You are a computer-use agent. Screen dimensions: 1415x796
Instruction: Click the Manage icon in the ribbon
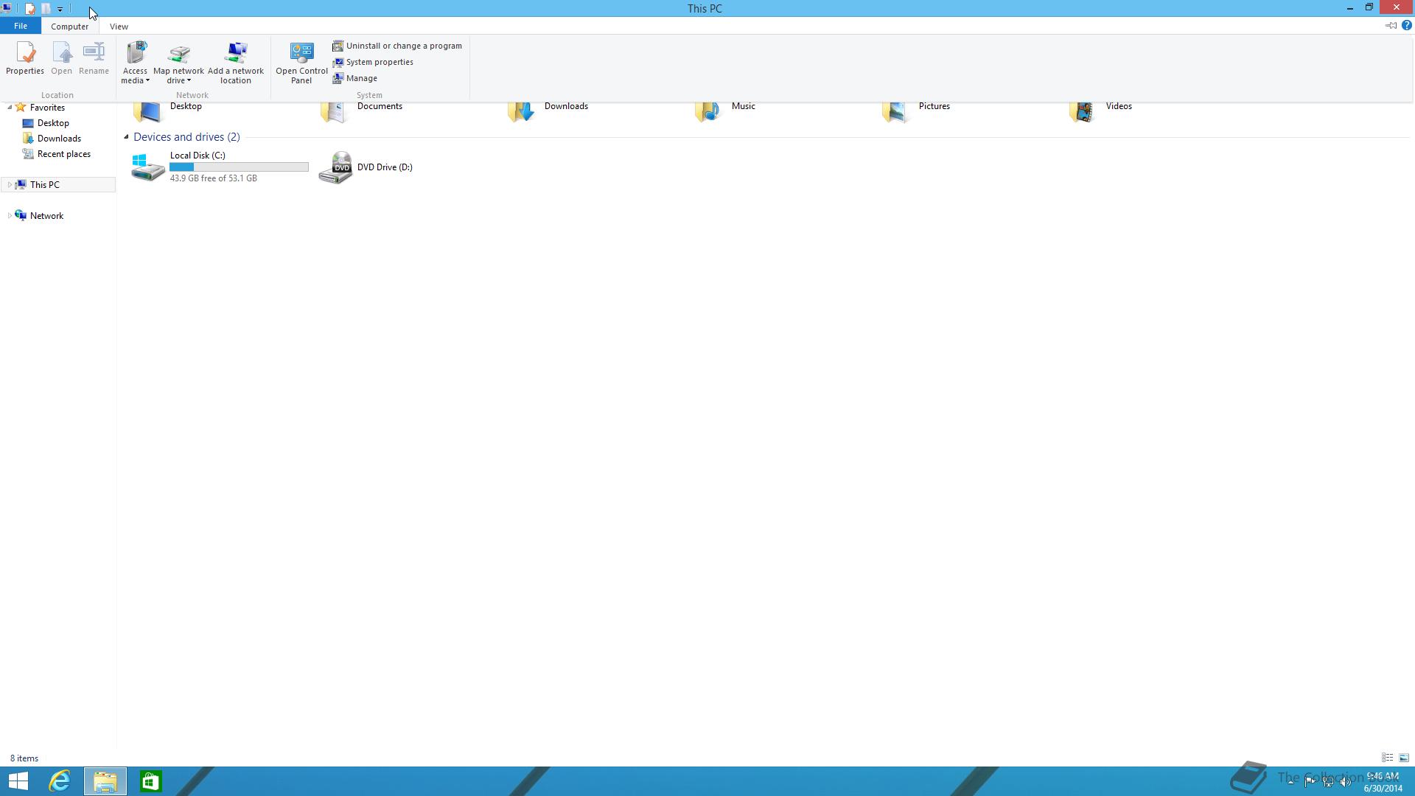[338, 78]
